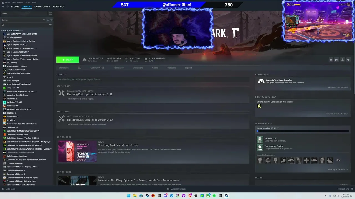Open the Points Shop link
Screen dimensions: 355x199
tap(119, 68)
